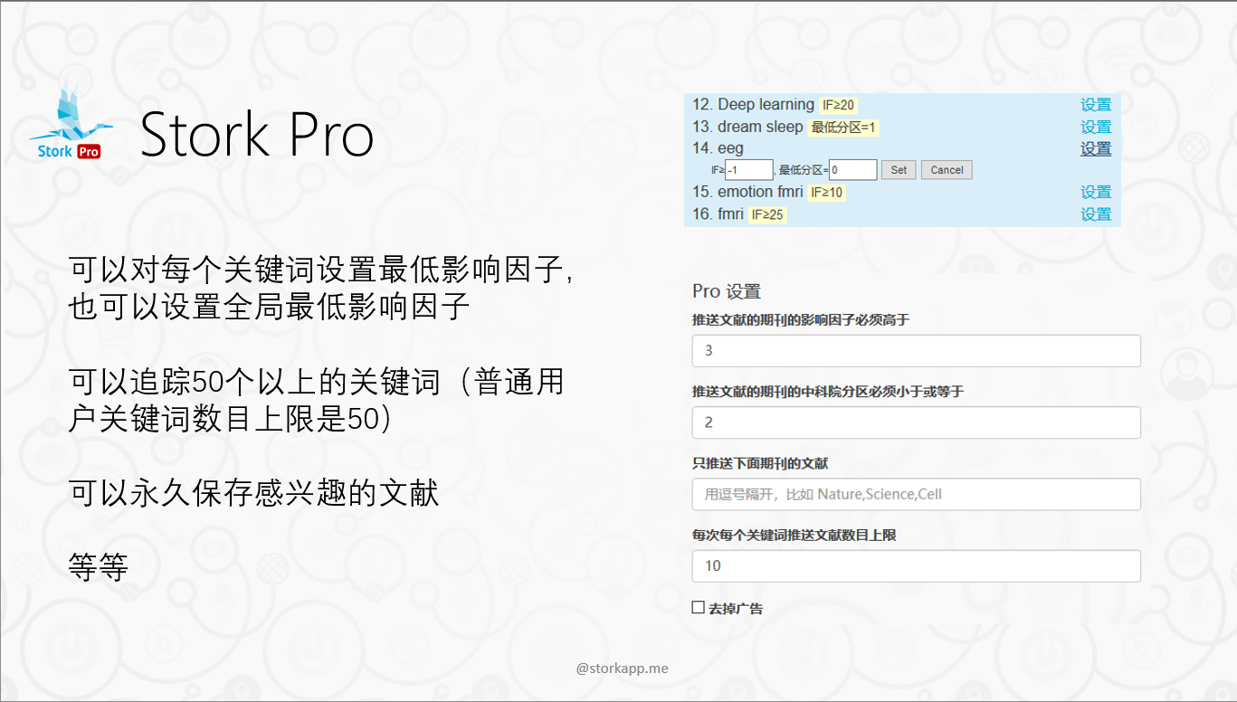Screen dimensions: 1237x702
Task: Click the journal list field with Nature,Science,Cell placeholder
Action: pyautogui.click(x=917, y=494)
